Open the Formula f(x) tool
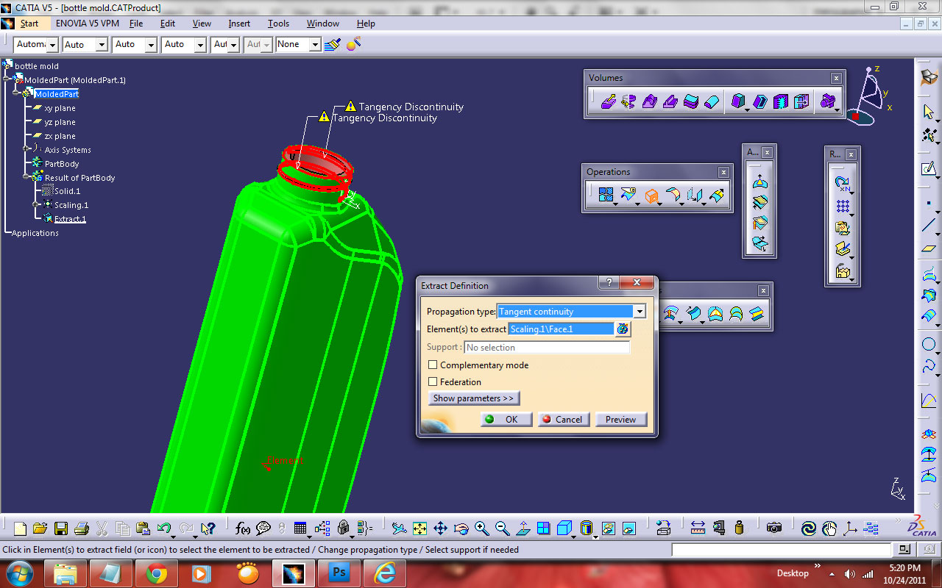The width and height of the screenshot is (942, 588). coord(243,528)
